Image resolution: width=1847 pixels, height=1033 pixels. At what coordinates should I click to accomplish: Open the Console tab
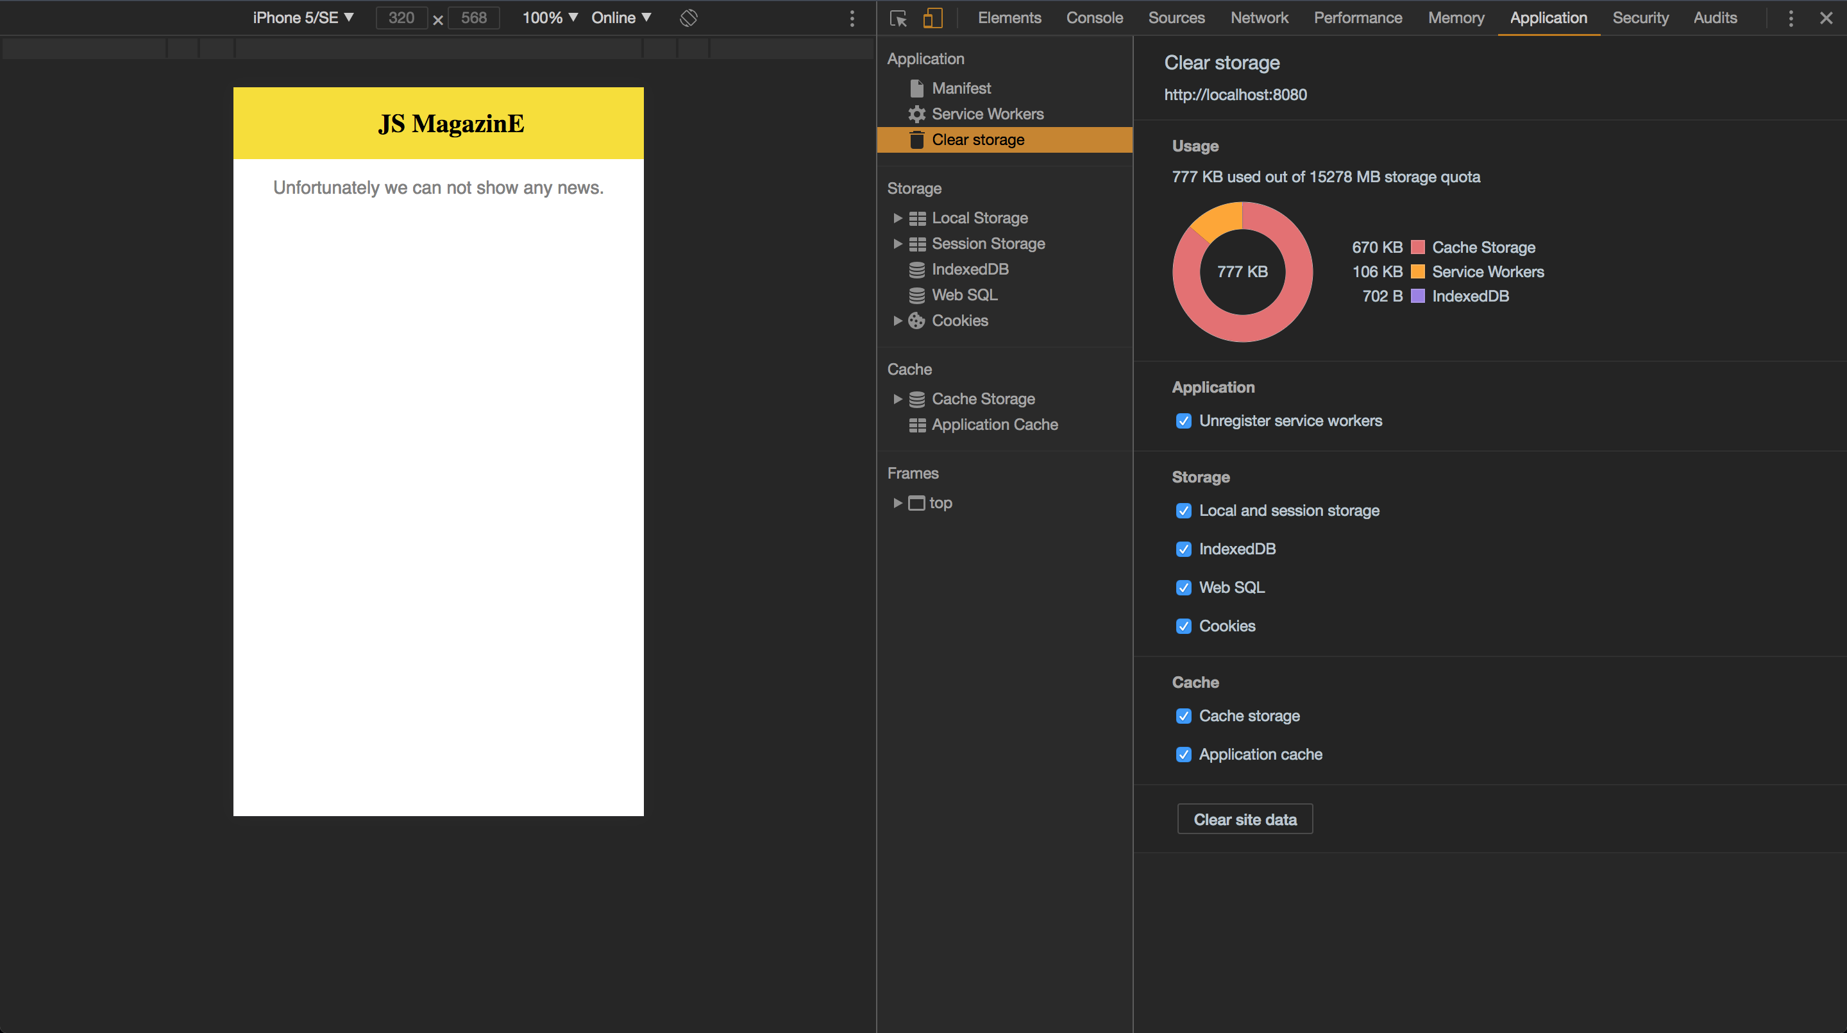click(x=1094, y=18)
